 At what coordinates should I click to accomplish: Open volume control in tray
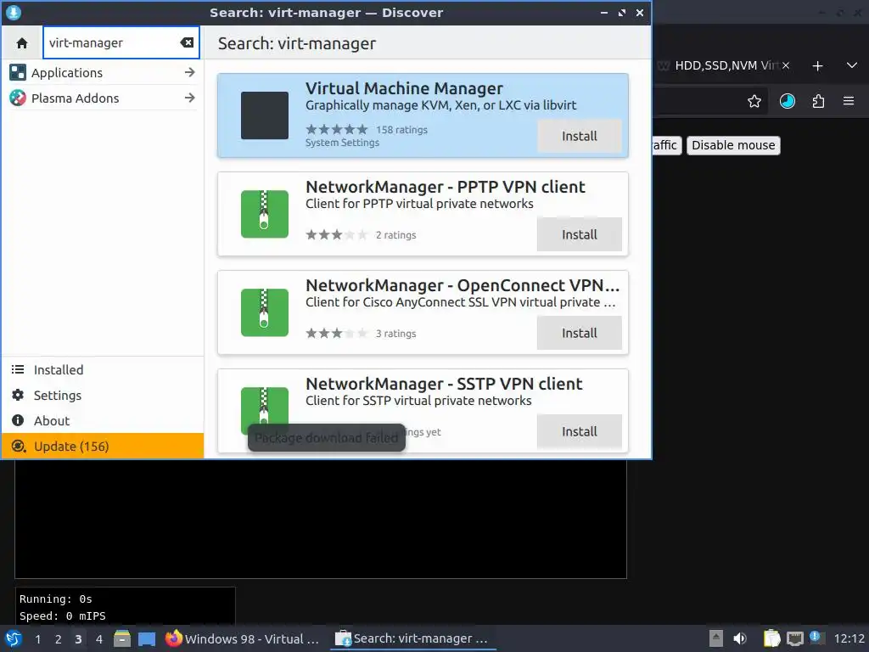740,638
